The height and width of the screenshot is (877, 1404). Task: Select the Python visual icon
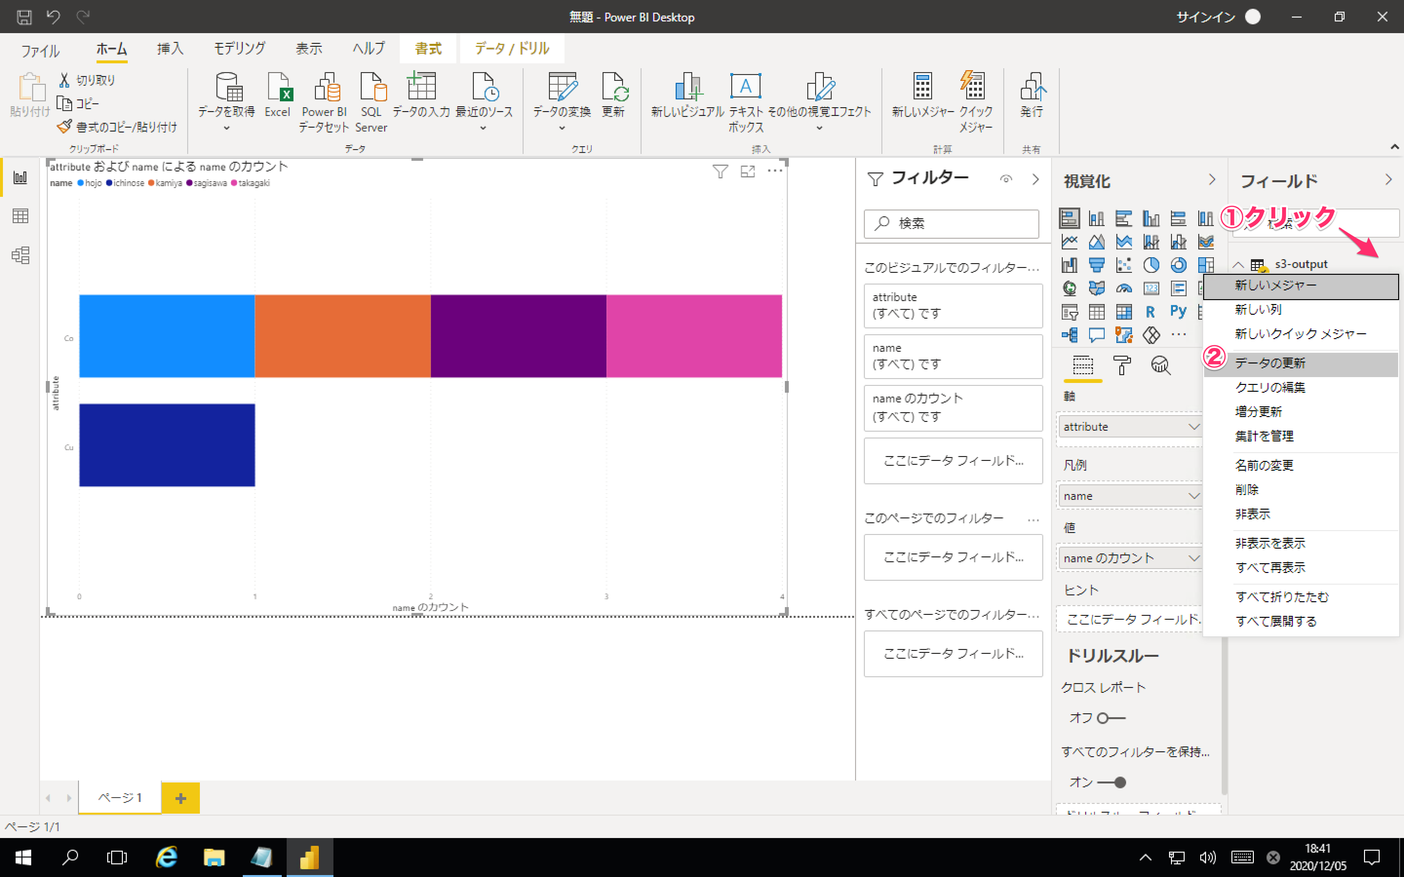tap(1178, 311)
